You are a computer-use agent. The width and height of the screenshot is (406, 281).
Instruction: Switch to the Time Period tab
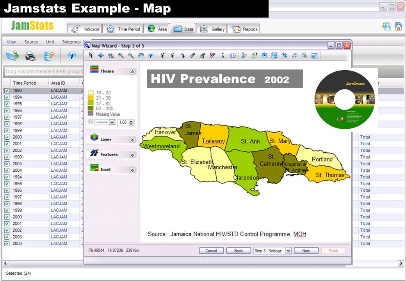123,29
